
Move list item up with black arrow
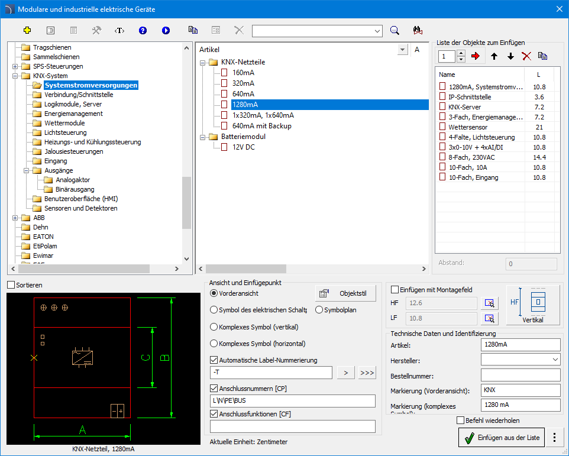[494, 56]
